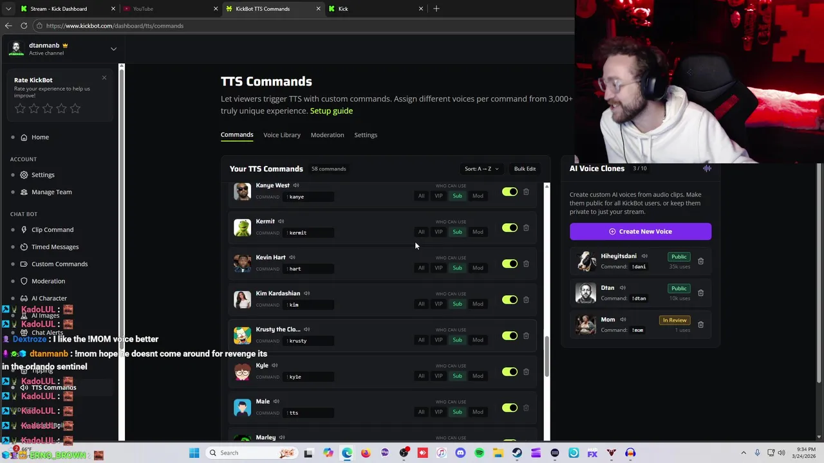Delete the Kyle command trash icon

point(526,372)
